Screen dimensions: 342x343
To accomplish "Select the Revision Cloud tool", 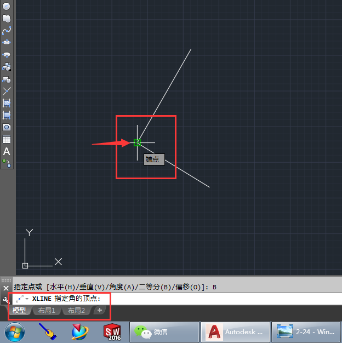I will pyautogui.click(x=7, y=19).
